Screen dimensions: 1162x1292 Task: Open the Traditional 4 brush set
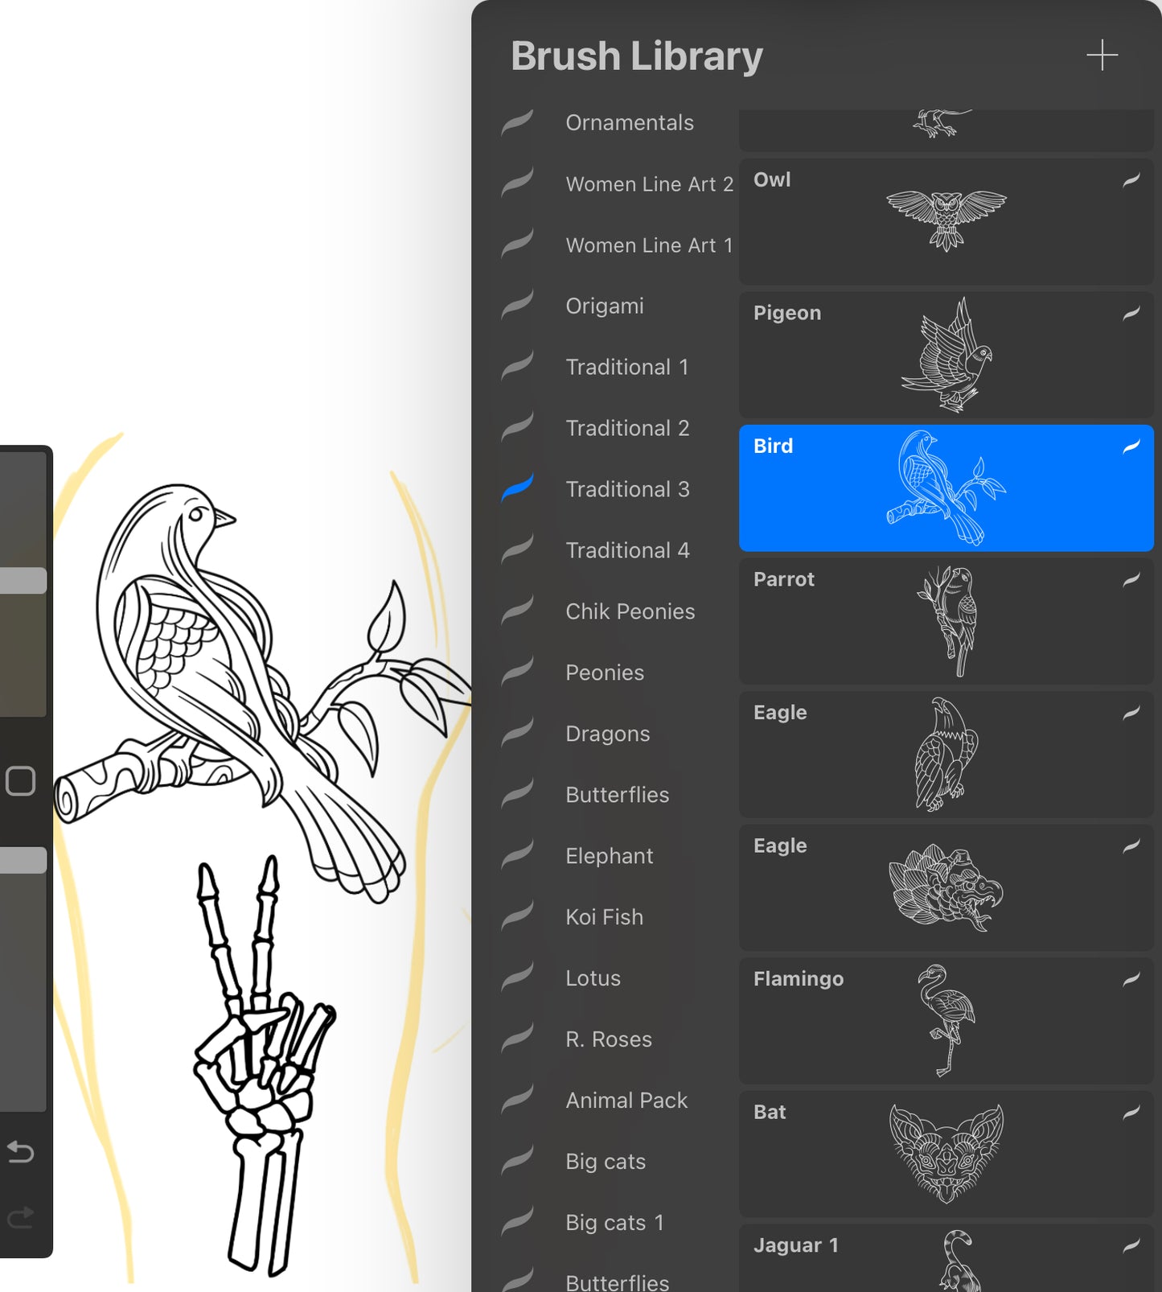click(x=627, y=550)
